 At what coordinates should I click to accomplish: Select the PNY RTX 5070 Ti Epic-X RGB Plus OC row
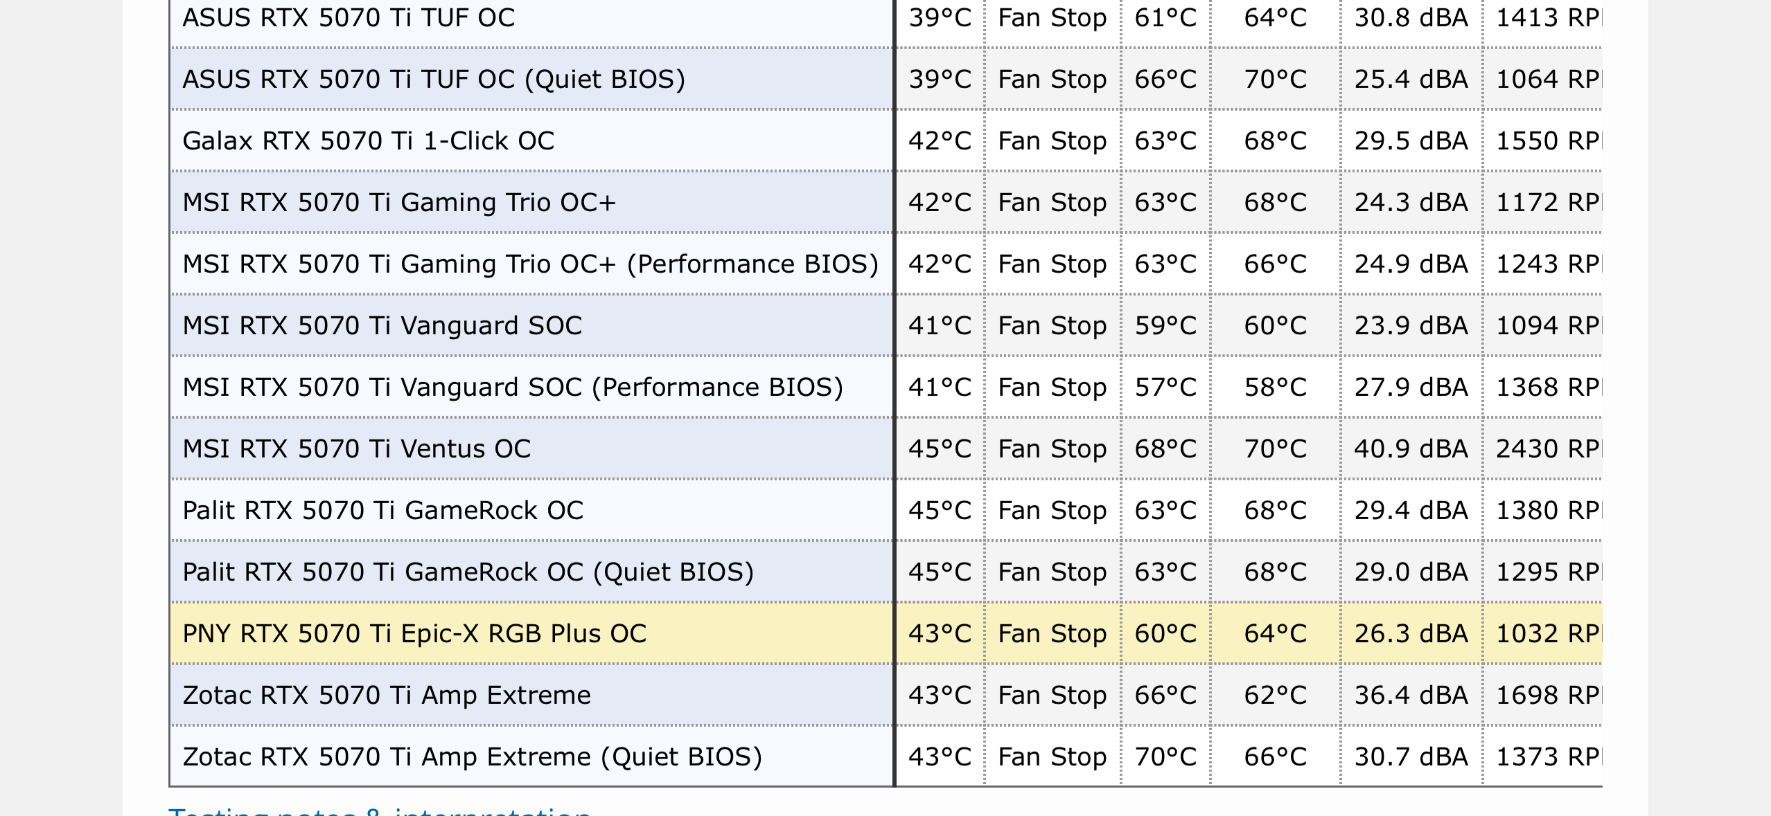(x=886, y=633)
